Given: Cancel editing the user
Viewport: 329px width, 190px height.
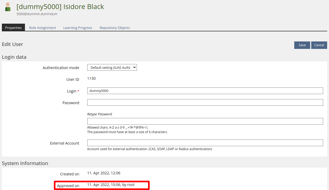Looking at the screenshot, I should pos(319,45).
